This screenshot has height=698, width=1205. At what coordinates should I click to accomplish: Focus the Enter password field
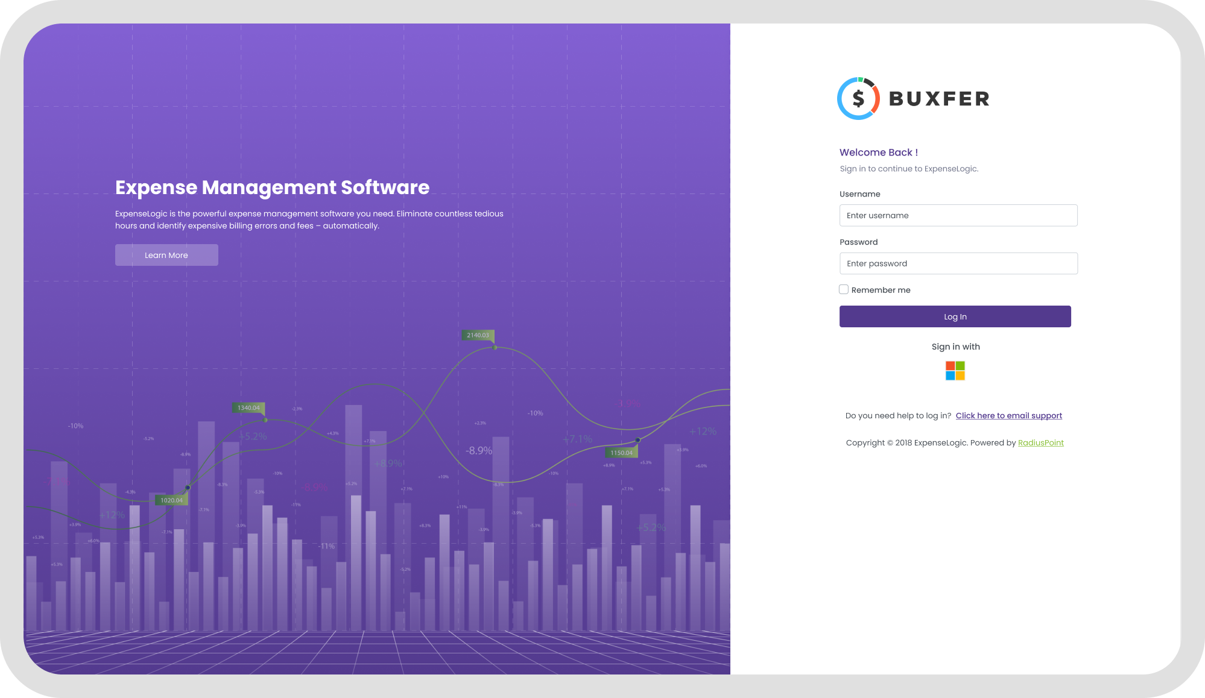[x=958, y=264]
